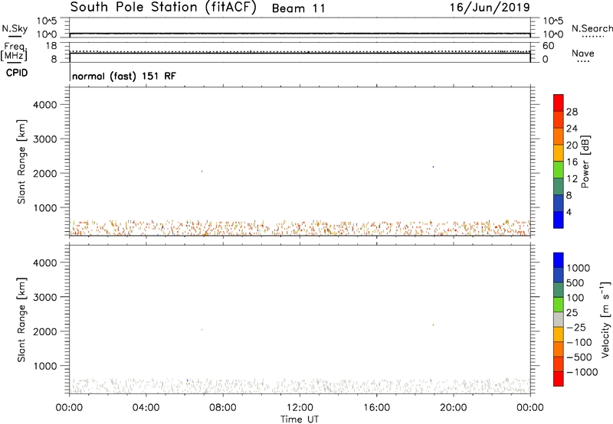Image resolution: width=613 pixels, height=424 pixels.
Task: Click the '12' power colorbar label
Action: 572,179
